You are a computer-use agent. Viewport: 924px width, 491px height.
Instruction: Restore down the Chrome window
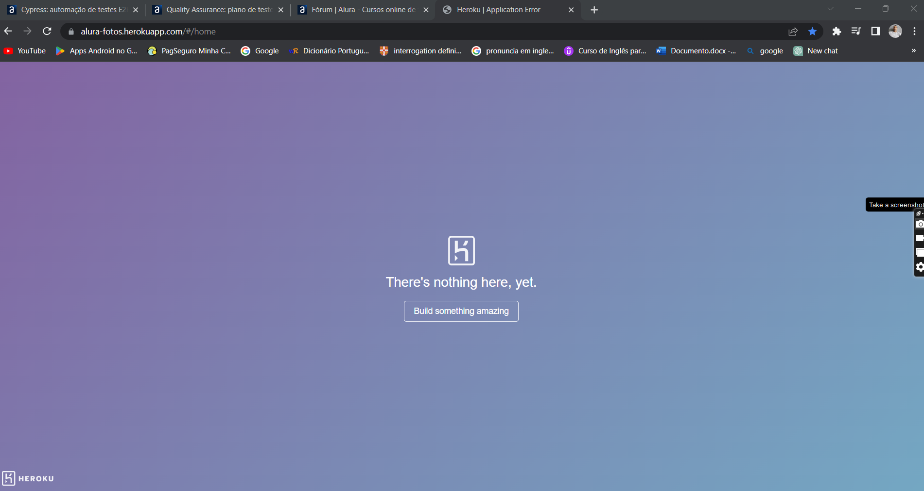coord(886,9)
